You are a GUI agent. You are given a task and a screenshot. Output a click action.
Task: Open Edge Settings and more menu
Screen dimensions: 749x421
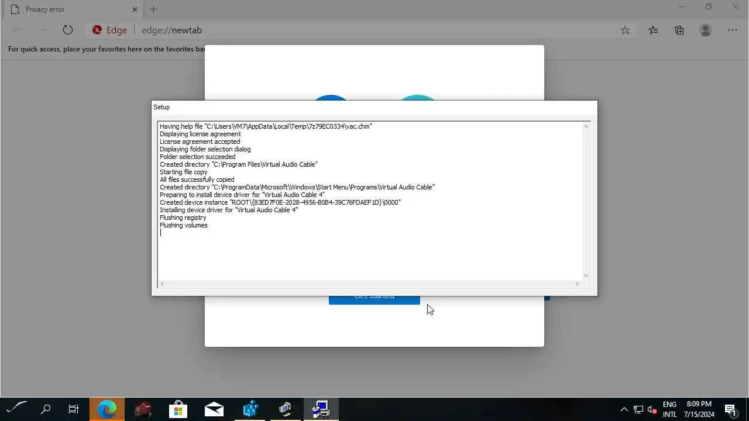click(x=733, y=30)
